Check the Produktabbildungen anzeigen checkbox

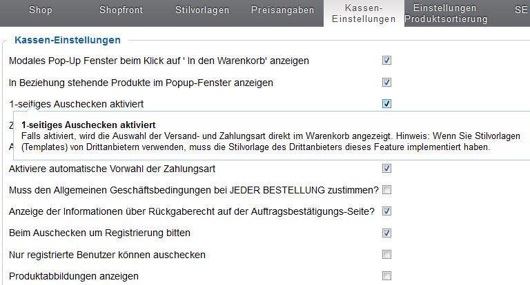point(387,276)
